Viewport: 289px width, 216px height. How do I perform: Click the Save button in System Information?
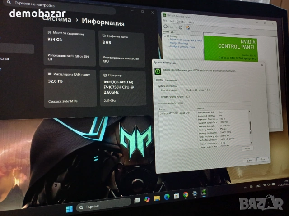pos(249,160)
